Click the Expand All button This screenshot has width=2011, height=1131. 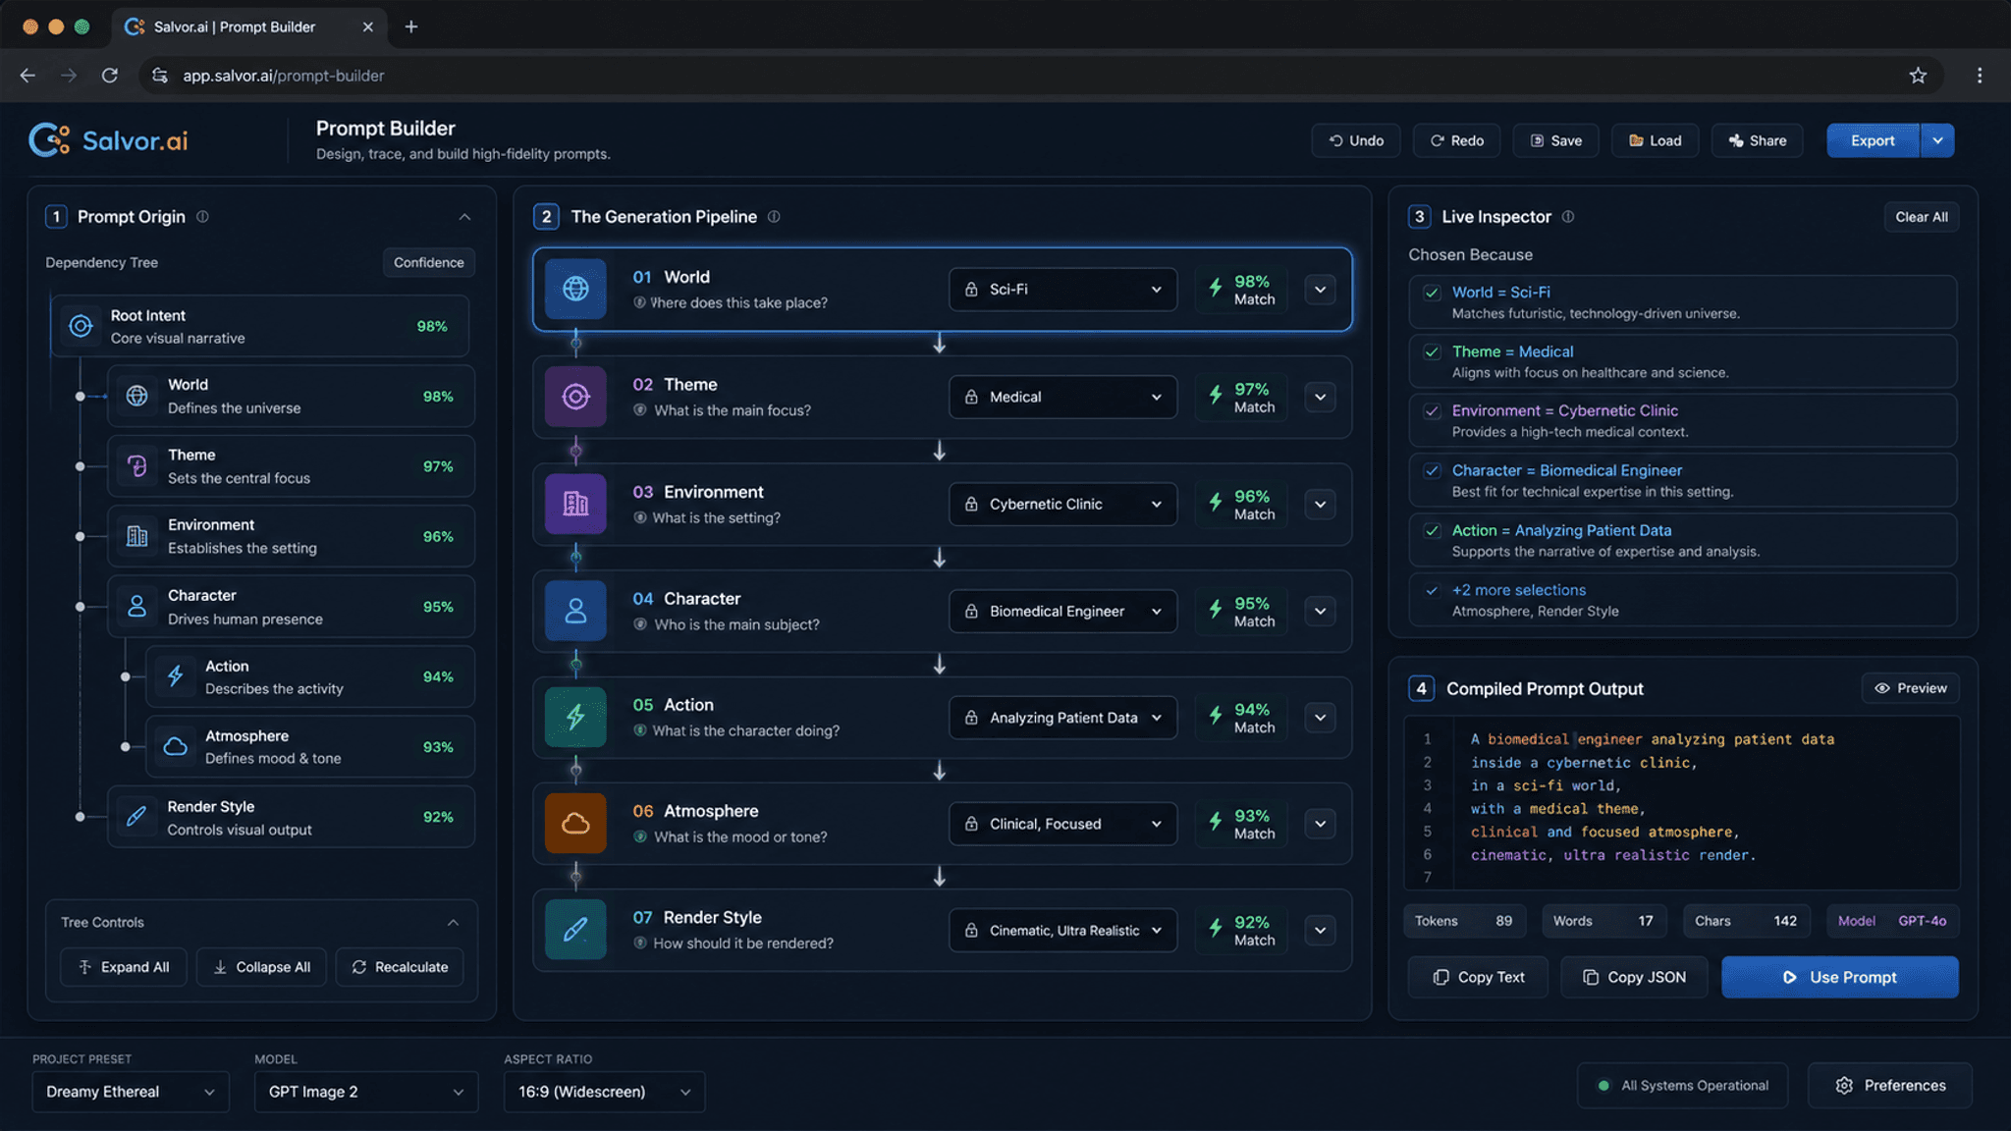click(x=124, y=967)
